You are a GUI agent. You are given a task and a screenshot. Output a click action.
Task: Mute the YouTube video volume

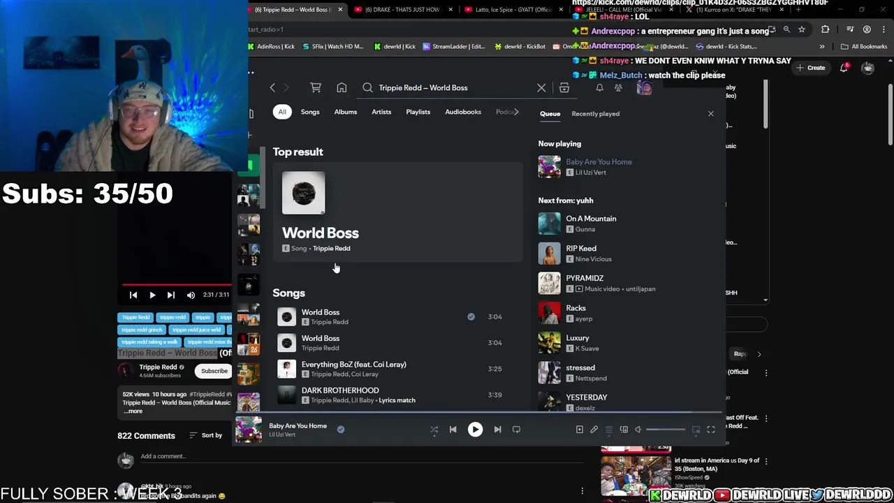click(191, 296)
